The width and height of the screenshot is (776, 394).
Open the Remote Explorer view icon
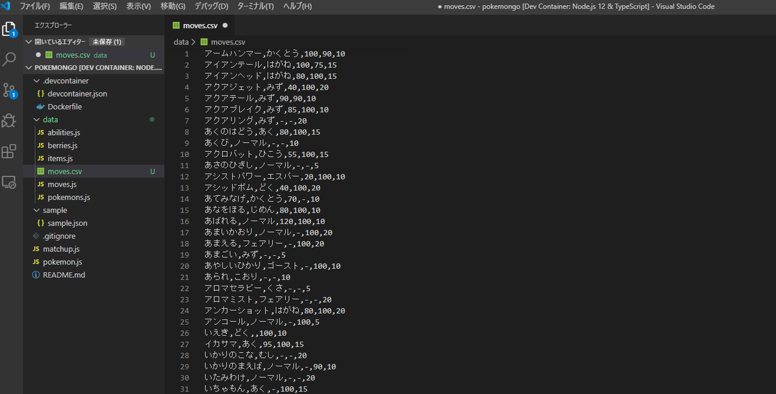[x=10, y=182]
